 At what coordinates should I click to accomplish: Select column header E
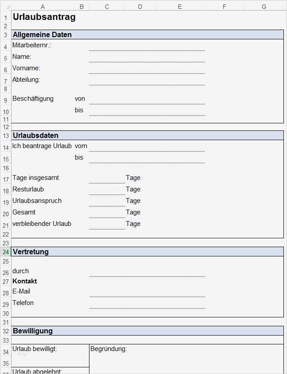point(179,6)
